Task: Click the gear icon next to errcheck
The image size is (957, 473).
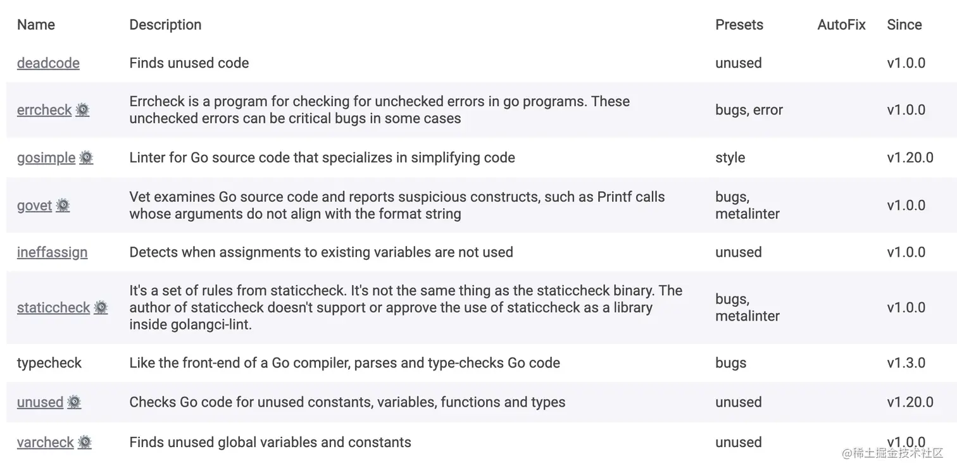Action: click(x=82, y=110)
